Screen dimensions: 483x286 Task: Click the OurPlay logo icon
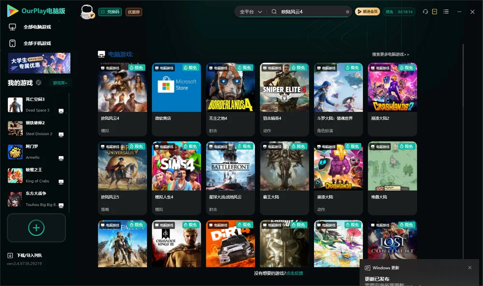[x=13, y=11]
